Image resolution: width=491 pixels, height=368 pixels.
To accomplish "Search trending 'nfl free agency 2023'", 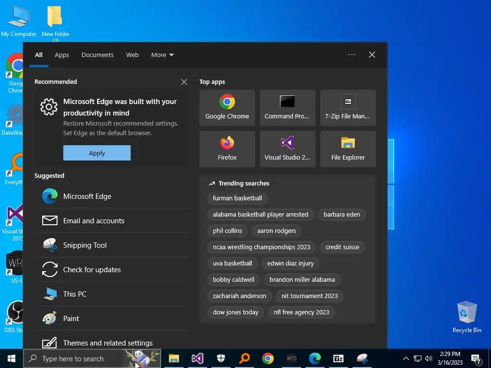I will coord(301,312).
